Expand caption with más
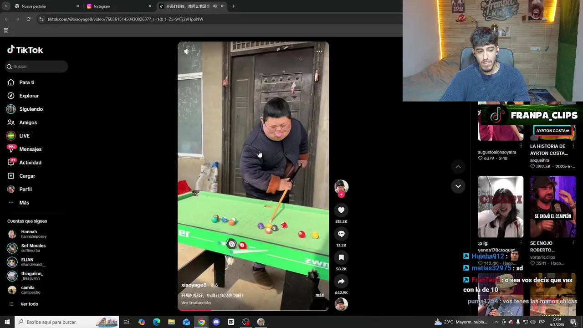 click(x=319, y=295)
